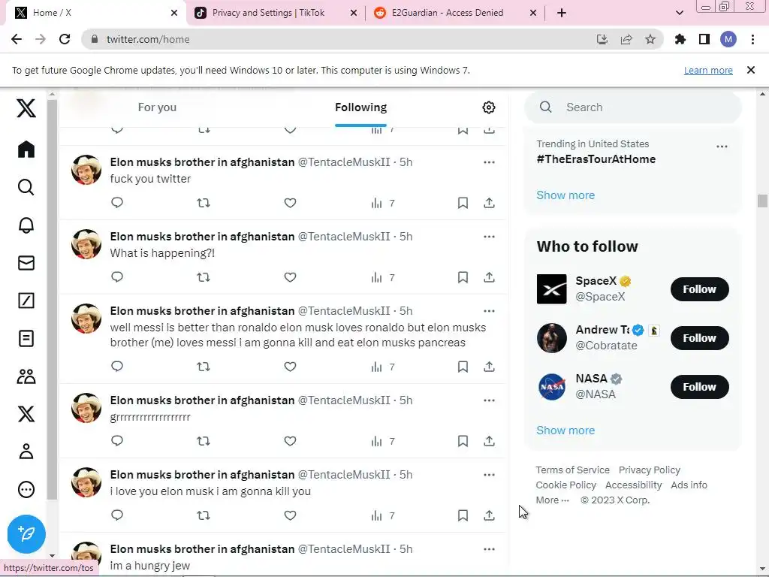
Task: Show more under Who to follow
Action: pyautogui.click(x=565, y=430)
